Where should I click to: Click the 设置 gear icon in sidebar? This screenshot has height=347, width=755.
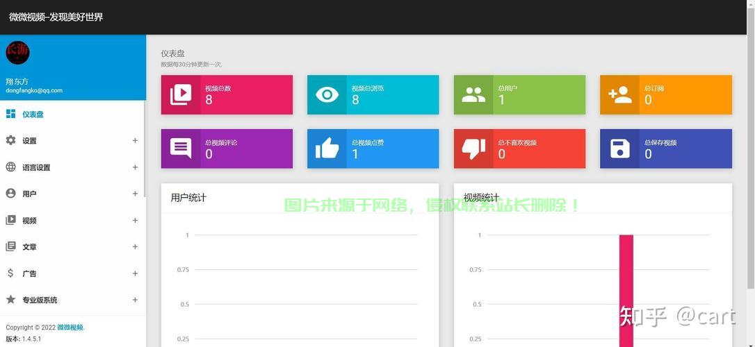point(10,140)
